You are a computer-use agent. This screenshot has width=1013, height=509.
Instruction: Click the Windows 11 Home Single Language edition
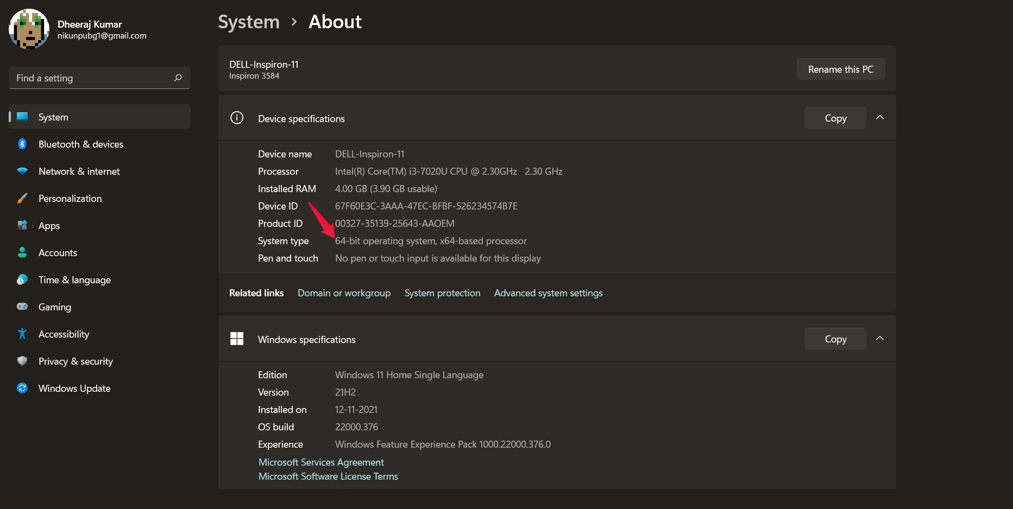pyautogui.click(x=409, y=375)
